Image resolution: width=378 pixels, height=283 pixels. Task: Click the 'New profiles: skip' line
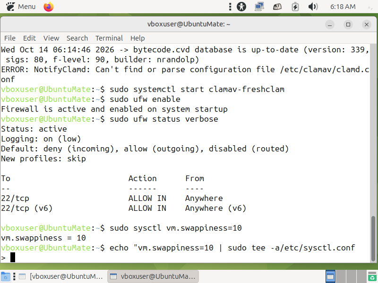pos(43,158)
